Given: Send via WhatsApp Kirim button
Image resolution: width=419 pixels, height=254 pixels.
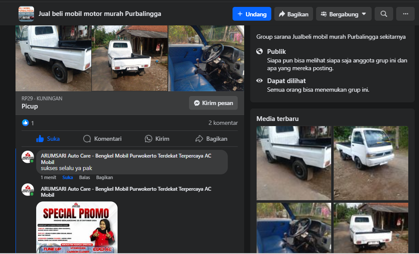Looking at the screenshot, I should point(157,139).
